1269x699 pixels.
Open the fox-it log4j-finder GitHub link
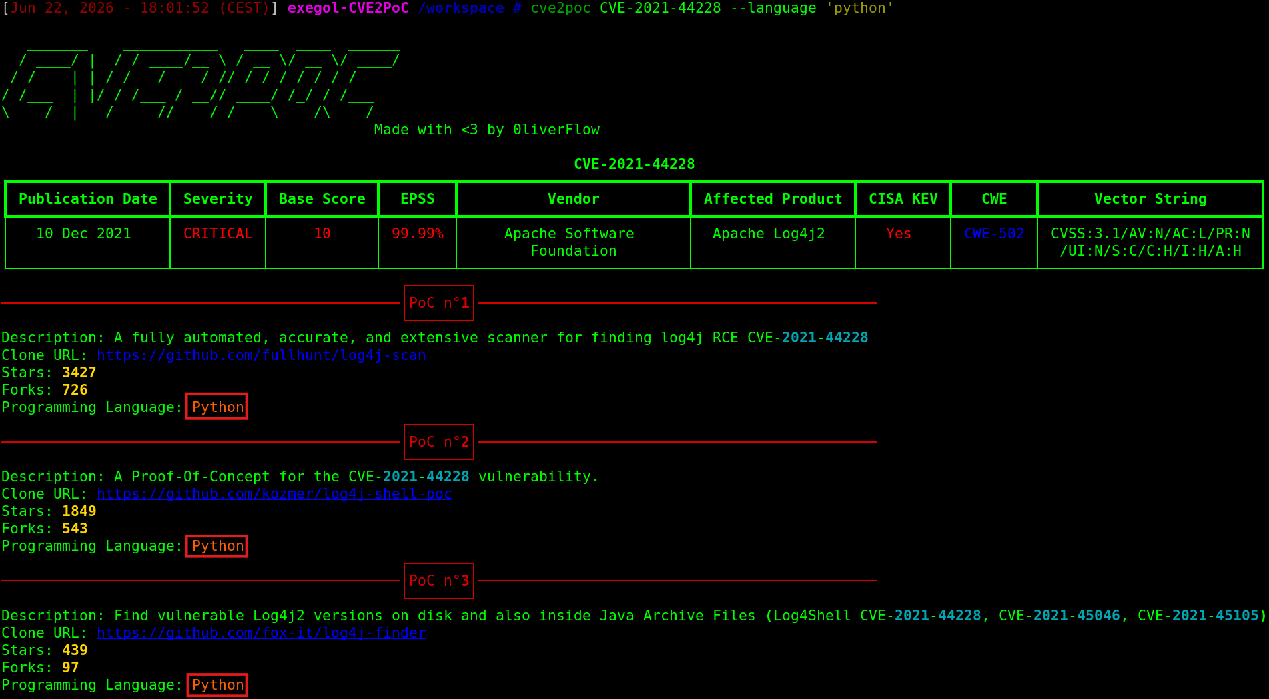click(x=262, y=633)
